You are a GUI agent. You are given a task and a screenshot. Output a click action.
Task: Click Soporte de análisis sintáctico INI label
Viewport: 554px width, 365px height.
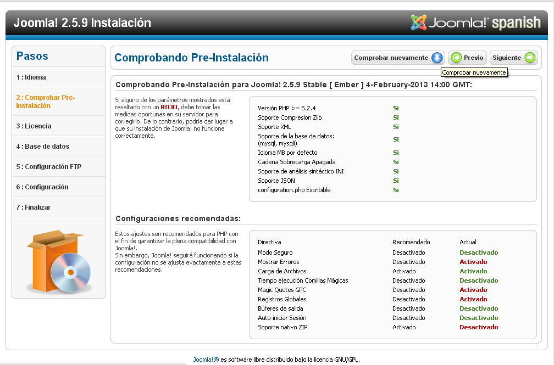click(301, 171)
